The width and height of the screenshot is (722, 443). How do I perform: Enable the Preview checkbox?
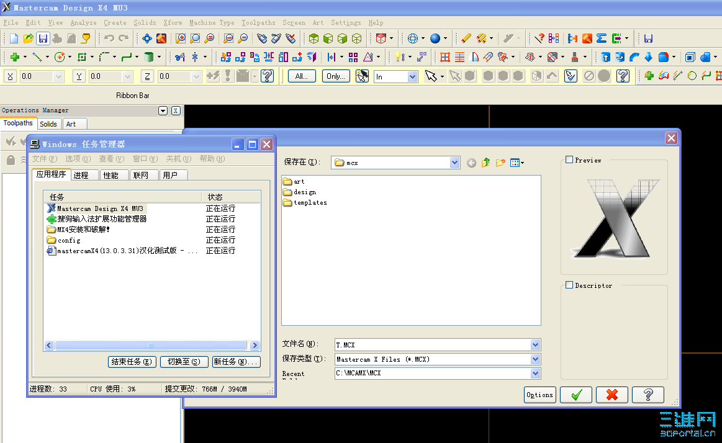point(569,159)
